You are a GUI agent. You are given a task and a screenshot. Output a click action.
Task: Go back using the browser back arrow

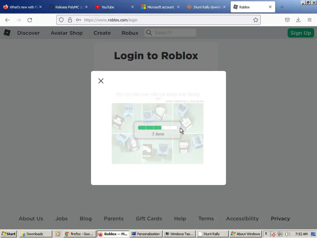coord(7,20)
